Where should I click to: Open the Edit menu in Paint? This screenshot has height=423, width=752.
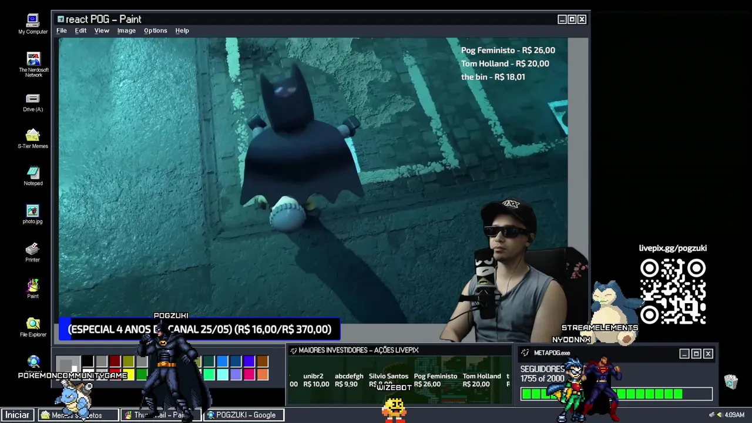[80, 31]
